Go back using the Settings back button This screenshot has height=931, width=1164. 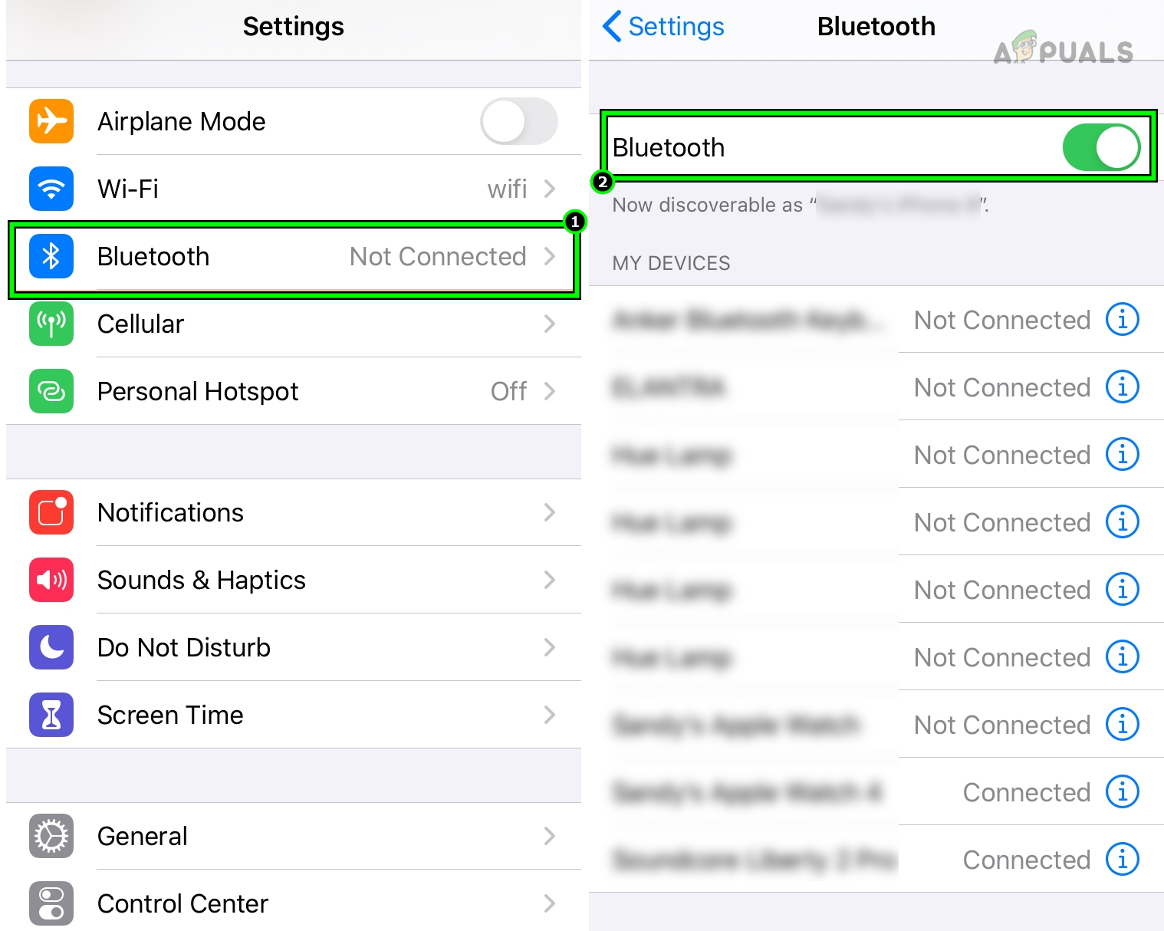pyautogui.click(x=663, y=27)
